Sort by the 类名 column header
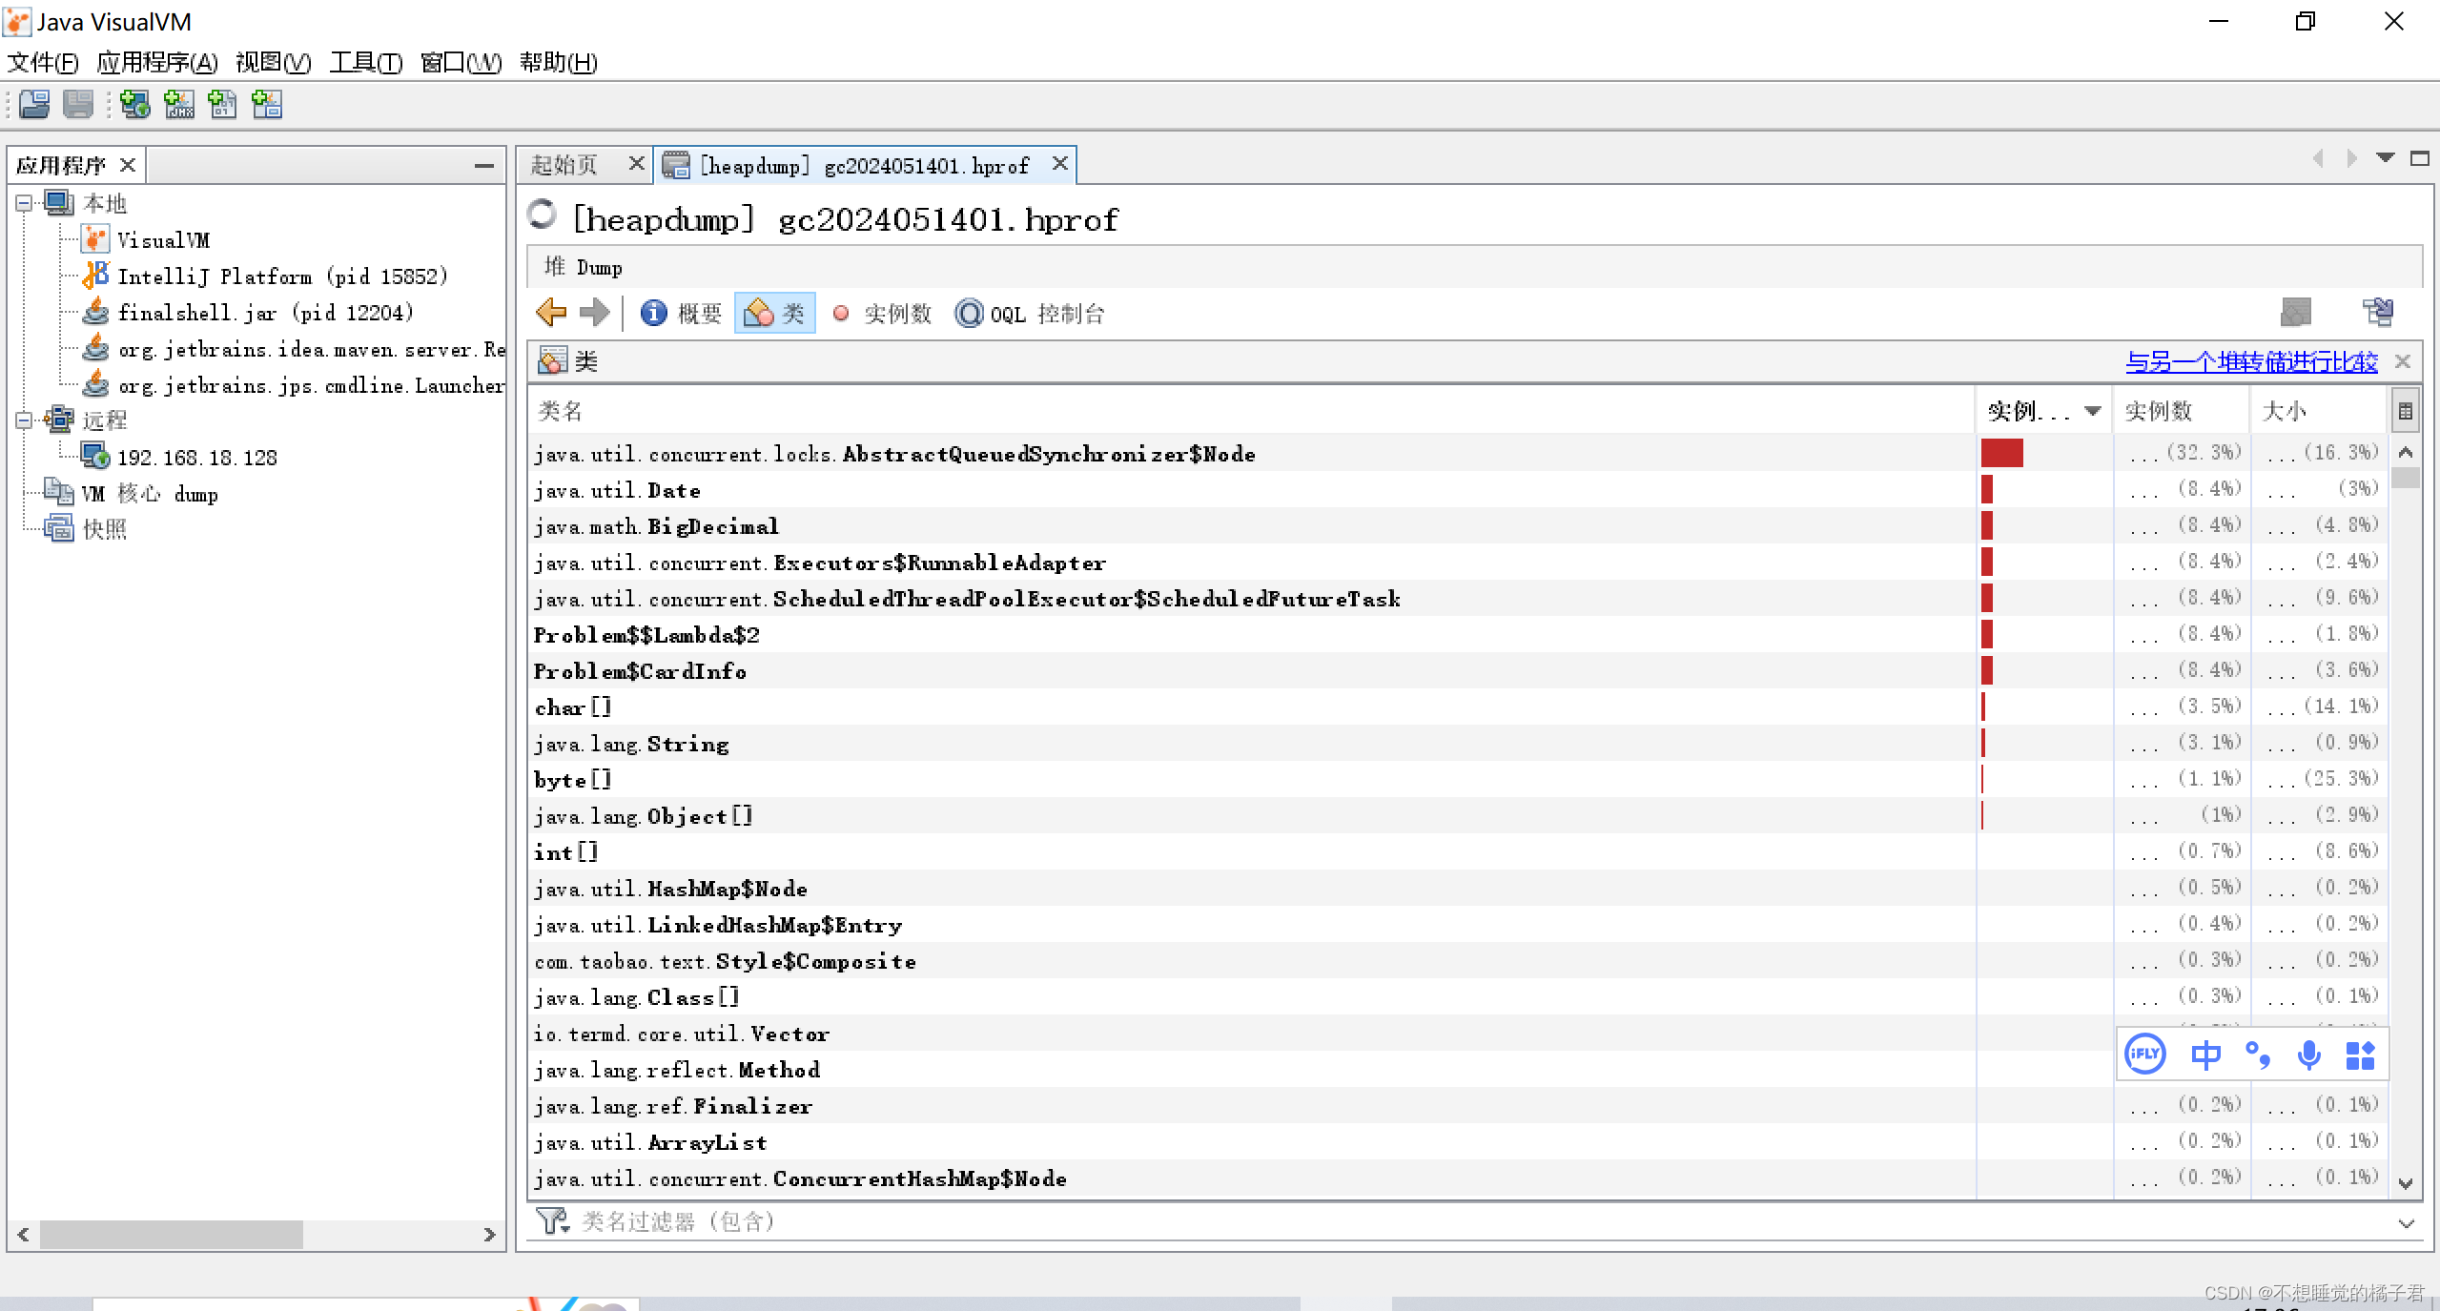Screen dimensions: 2440x1311 (x=1251, y=411)
